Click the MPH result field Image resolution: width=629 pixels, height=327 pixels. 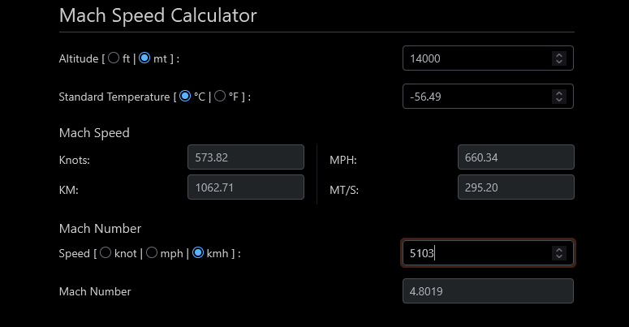(515, 157)
